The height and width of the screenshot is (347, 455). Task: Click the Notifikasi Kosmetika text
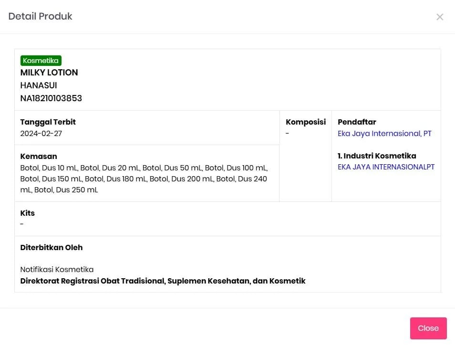57,270
